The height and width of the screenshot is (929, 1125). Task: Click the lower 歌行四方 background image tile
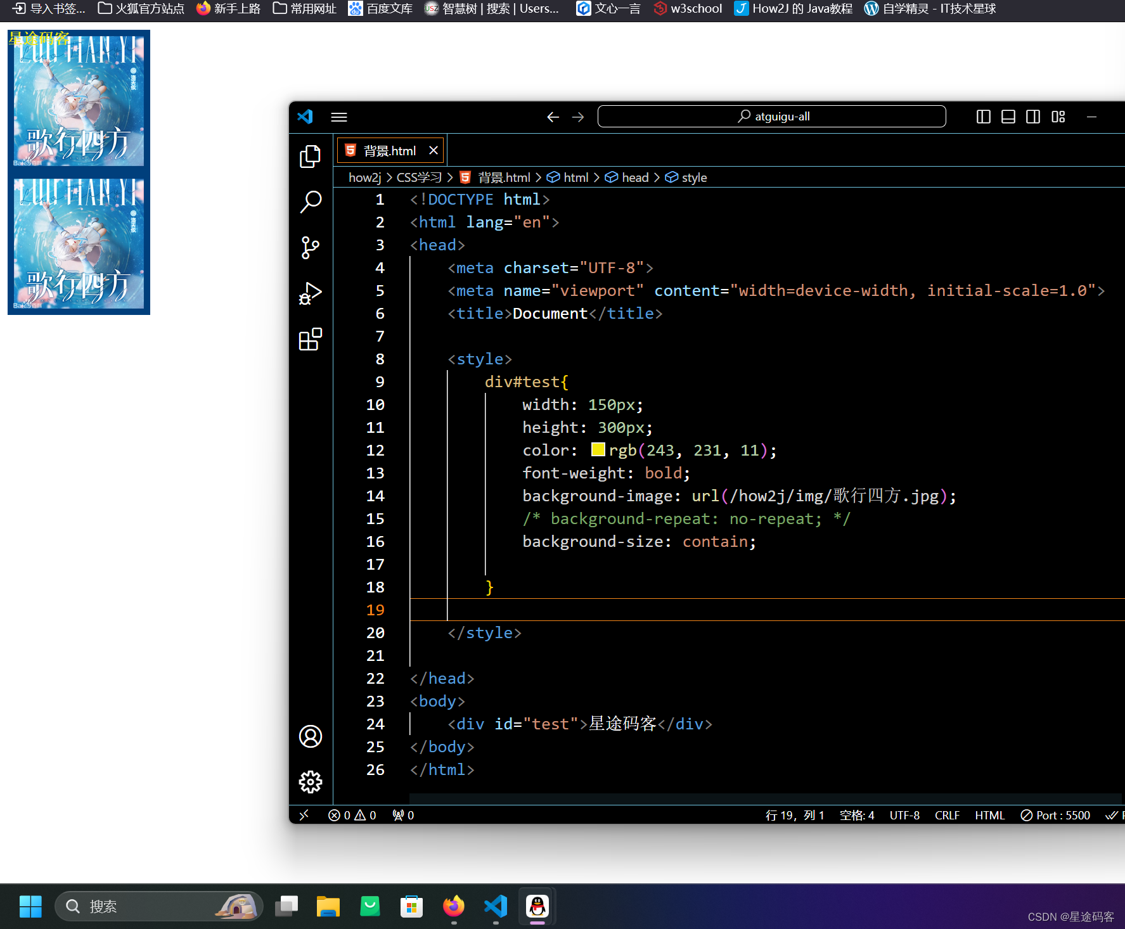click(x=79, y=243)
